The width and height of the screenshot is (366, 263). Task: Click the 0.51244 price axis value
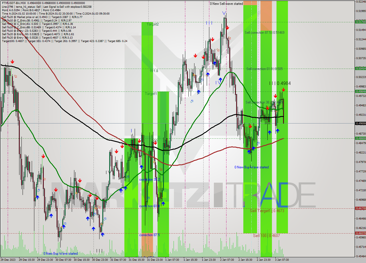(361, 39)
